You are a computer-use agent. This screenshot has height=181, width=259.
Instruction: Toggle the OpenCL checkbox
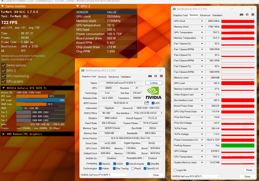100,164
